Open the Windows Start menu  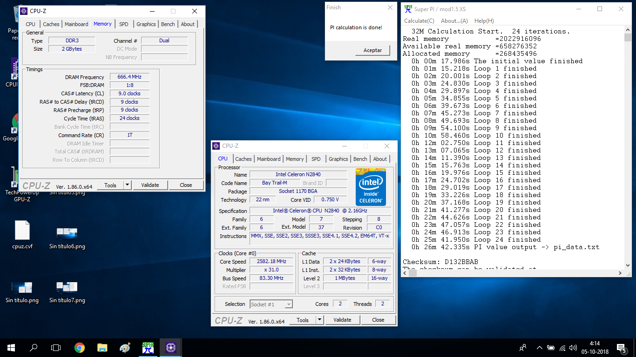(x=11, y=347)
